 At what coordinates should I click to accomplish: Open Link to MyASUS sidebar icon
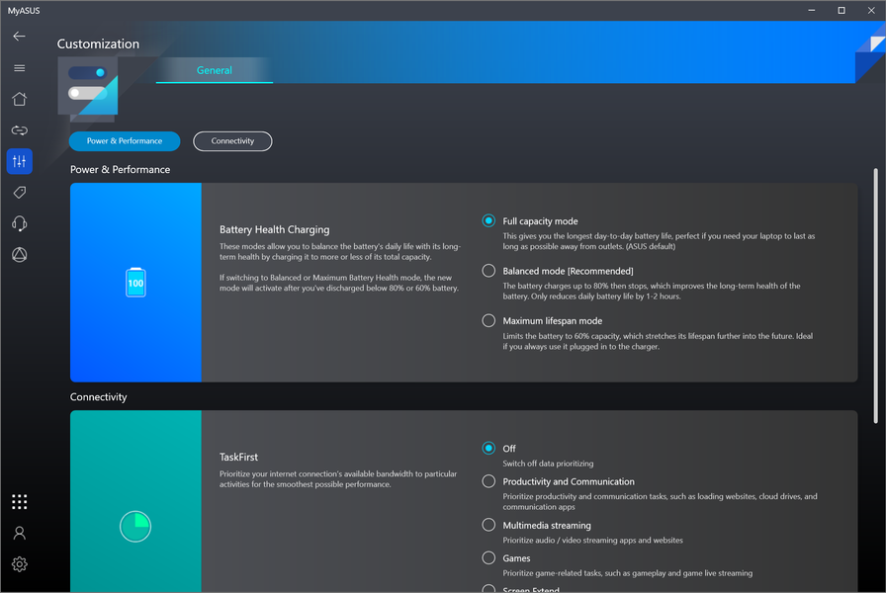(19, 130)
